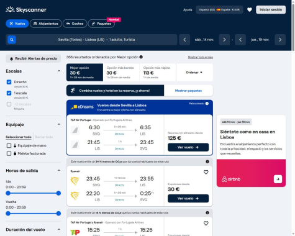
Task: Click the blue search magnifier icon
Action: pos(12,40)
